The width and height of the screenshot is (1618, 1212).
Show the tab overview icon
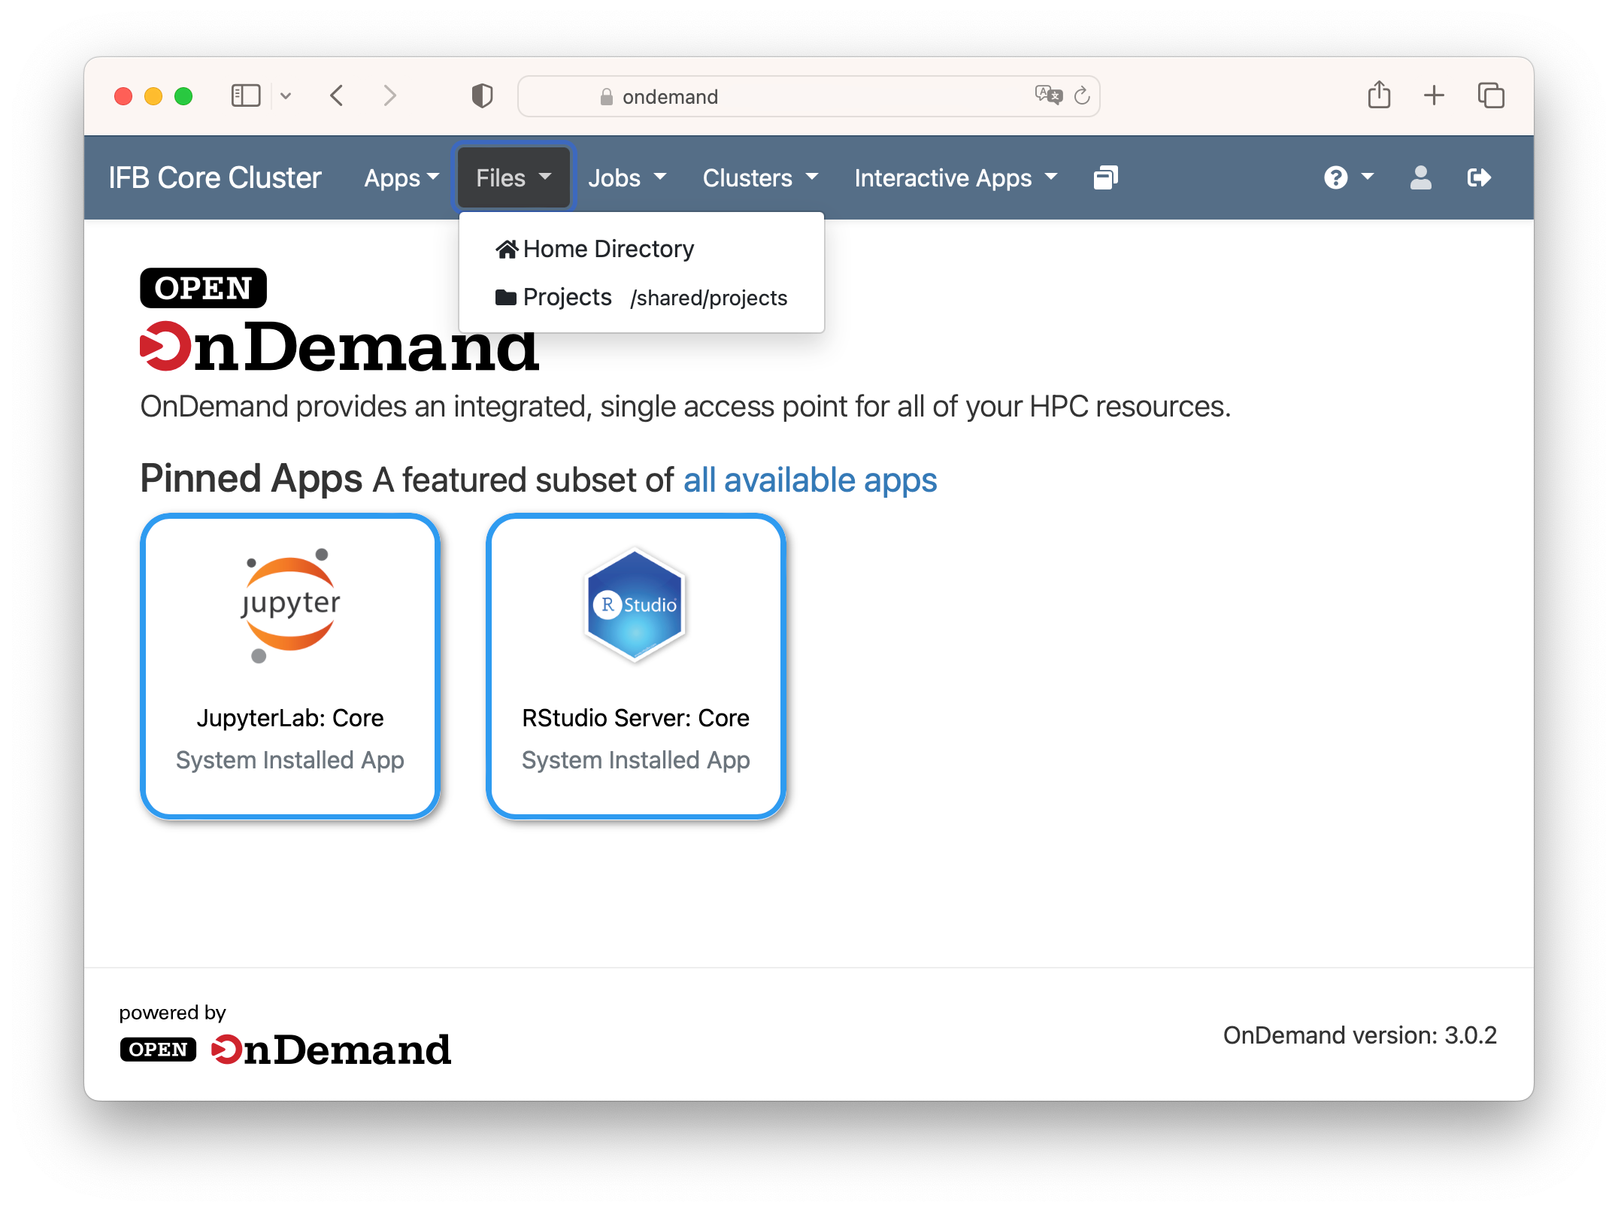pos(1491,95)
